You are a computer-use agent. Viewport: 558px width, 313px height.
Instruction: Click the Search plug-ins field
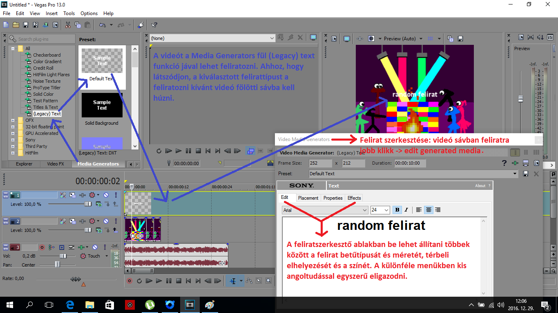point(42,39)
